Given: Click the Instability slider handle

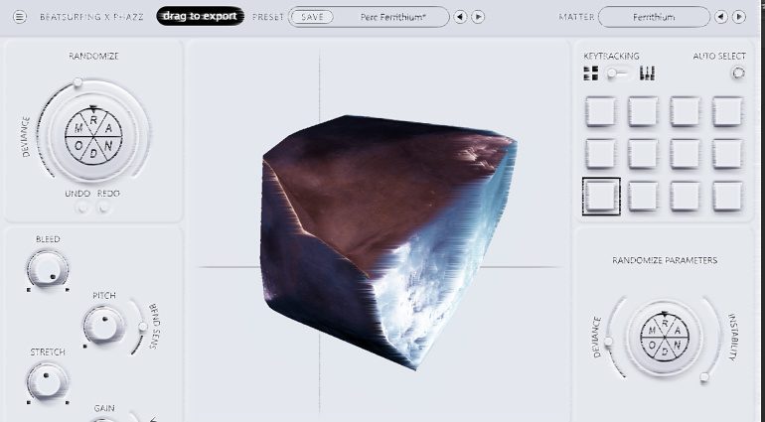Looking at the screenshot, I should point(704,376).
